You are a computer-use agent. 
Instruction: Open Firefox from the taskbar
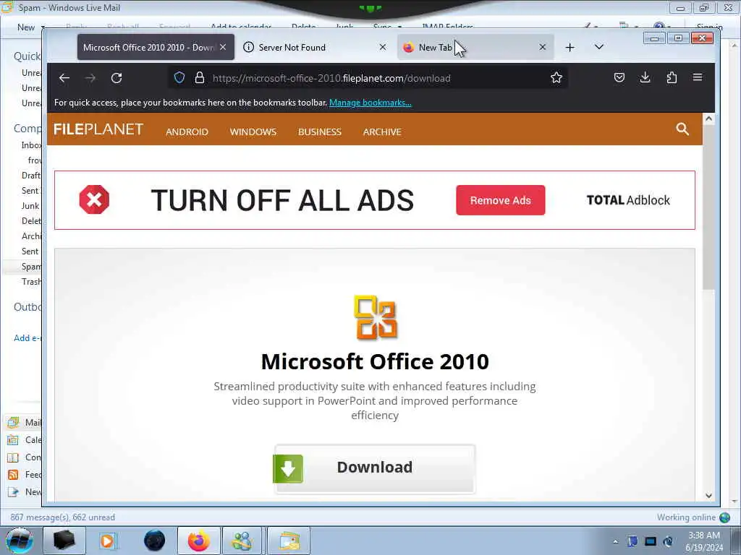pos(199,541)
